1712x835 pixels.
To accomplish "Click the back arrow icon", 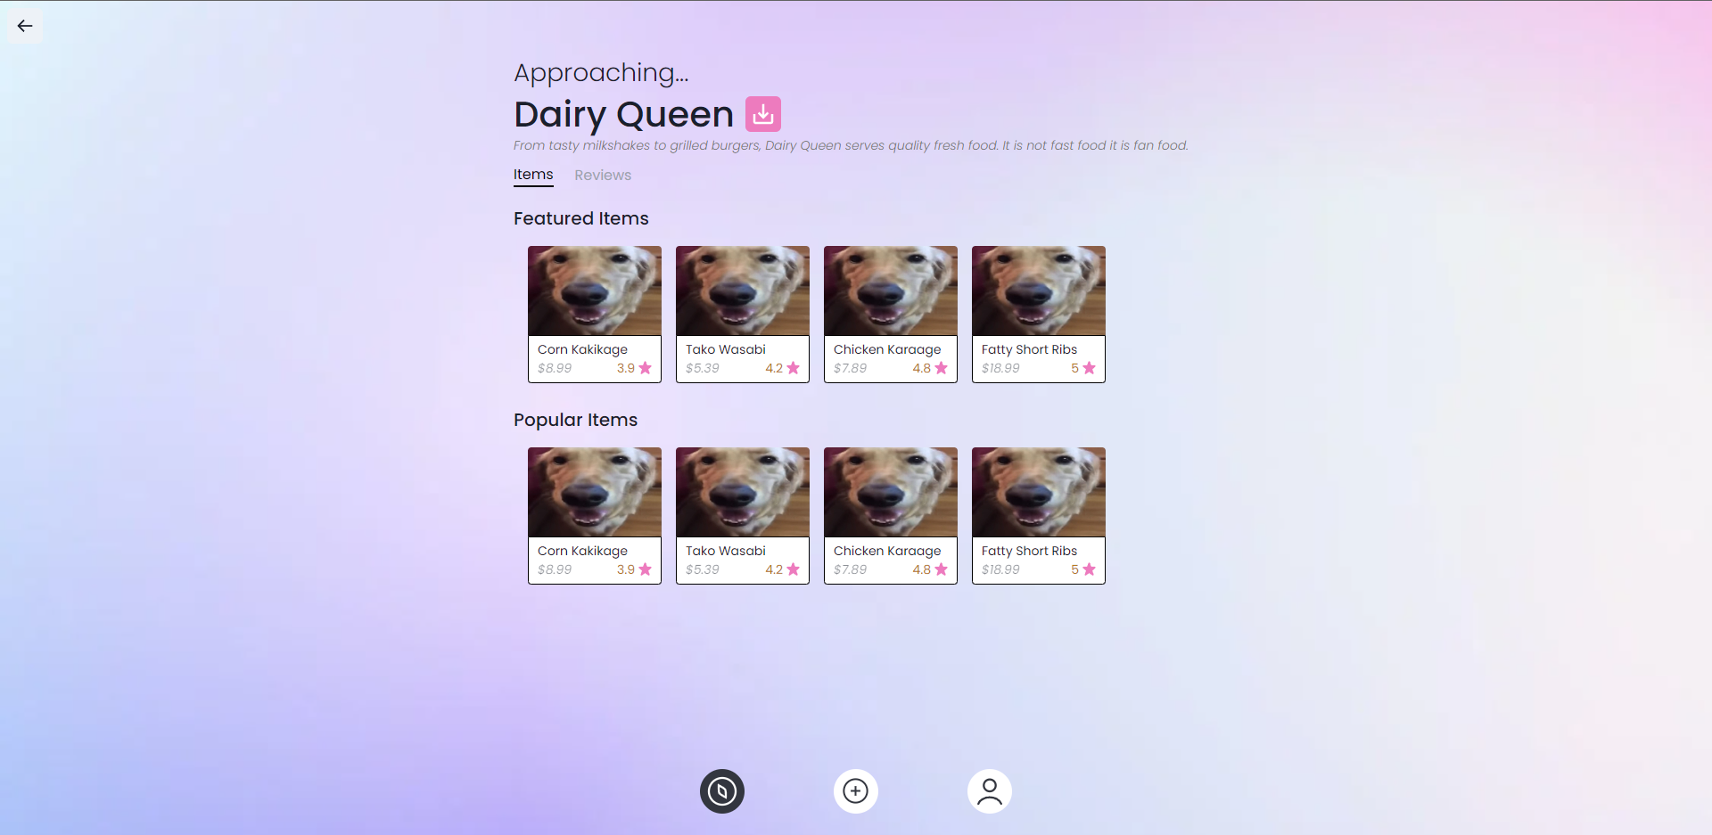I will pos(25,26).
